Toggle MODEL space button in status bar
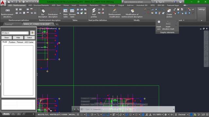Screen dimensions: 209x117 pos(72,114)
